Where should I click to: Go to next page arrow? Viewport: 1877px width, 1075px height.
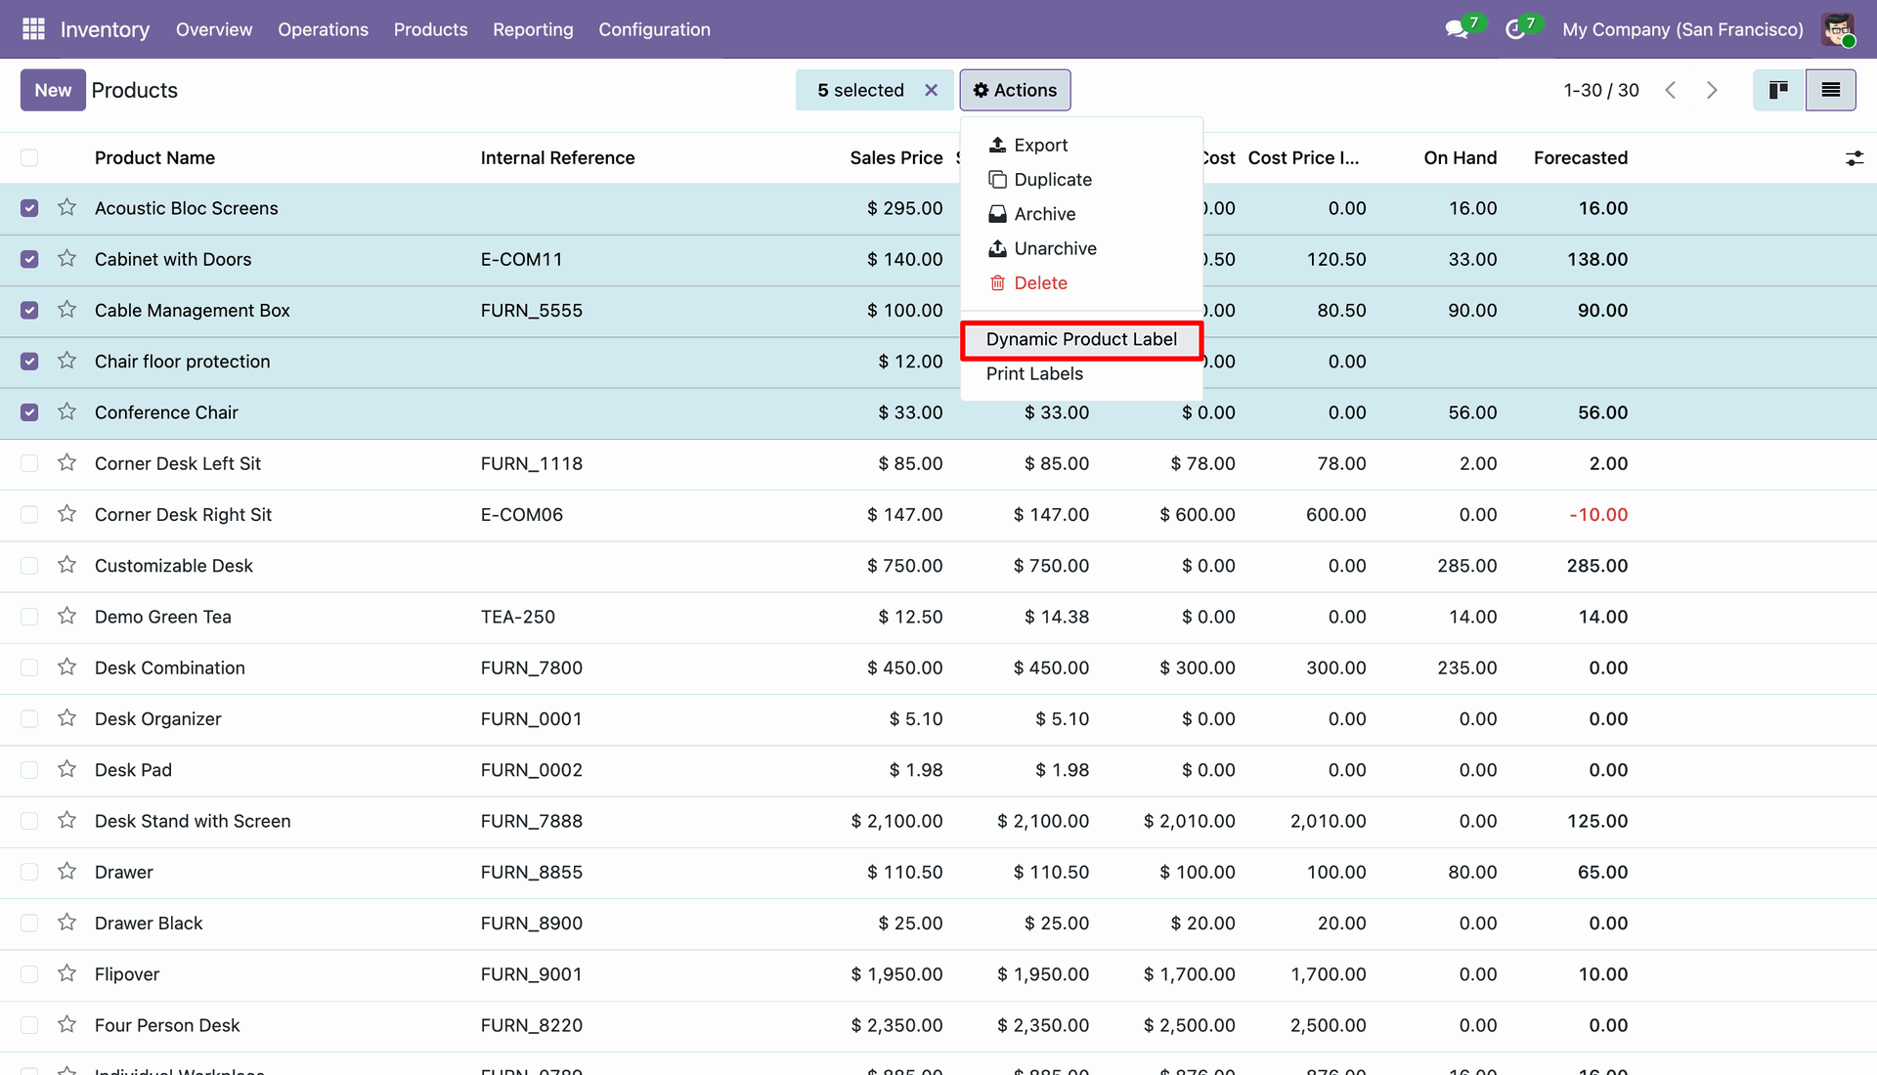(1712, 90)
